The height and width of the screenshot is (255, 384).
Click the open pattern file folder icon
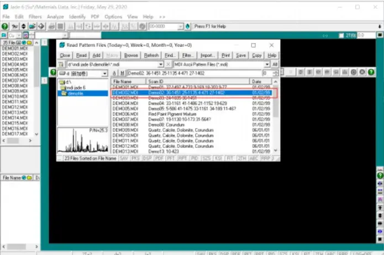[x=33, y=26]
